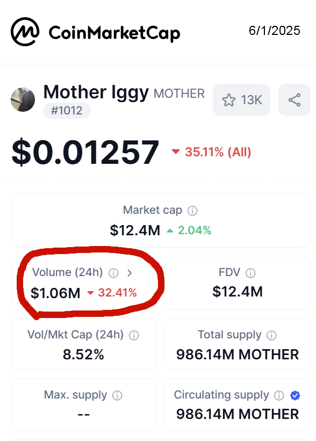This screenshot has height=441, width=316.
Task: Click the CoinMarketCap logo icon
Action: [25, 32]
